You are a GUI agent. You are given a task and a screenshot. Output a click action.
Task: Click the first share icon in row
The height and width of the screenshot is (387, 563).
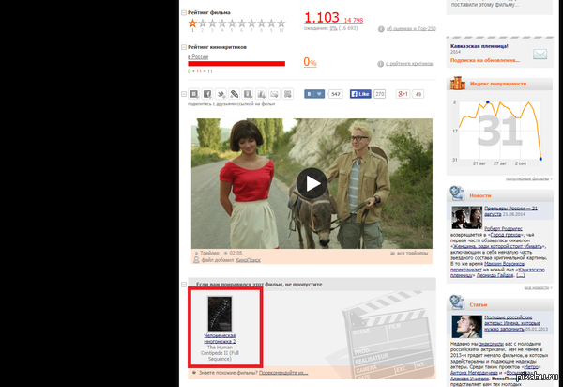[x=192, y=94]
